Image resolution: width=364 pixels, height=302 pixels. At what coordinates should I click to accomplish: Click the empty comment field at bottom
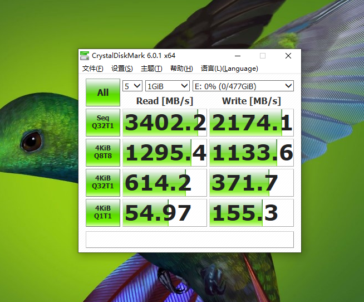pyautogui.click(x=190, y=240)
